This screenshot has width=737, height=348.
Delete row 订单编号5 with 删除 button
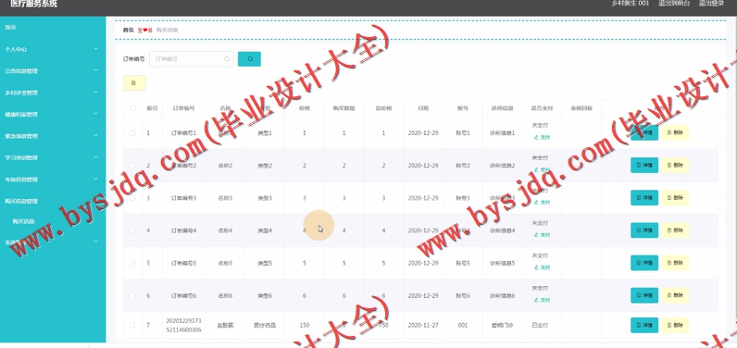(x=675, y=263)
